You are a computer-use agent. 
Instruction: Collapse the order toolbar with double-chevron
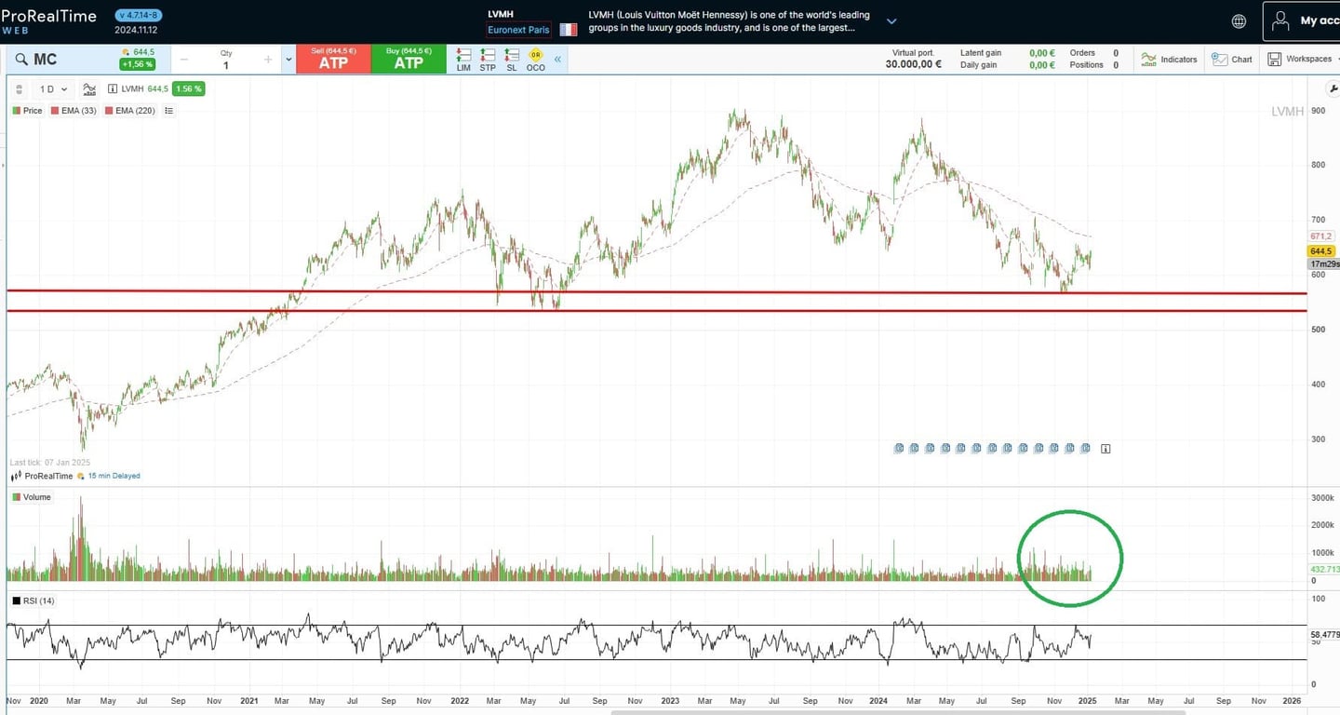tap(556, 59)
